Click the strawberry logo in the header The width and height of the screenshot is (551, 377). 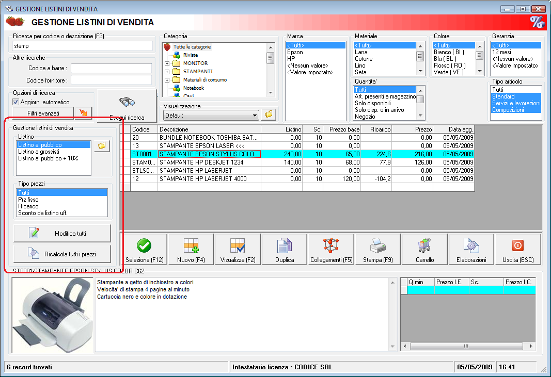click(x=15, y=22)
